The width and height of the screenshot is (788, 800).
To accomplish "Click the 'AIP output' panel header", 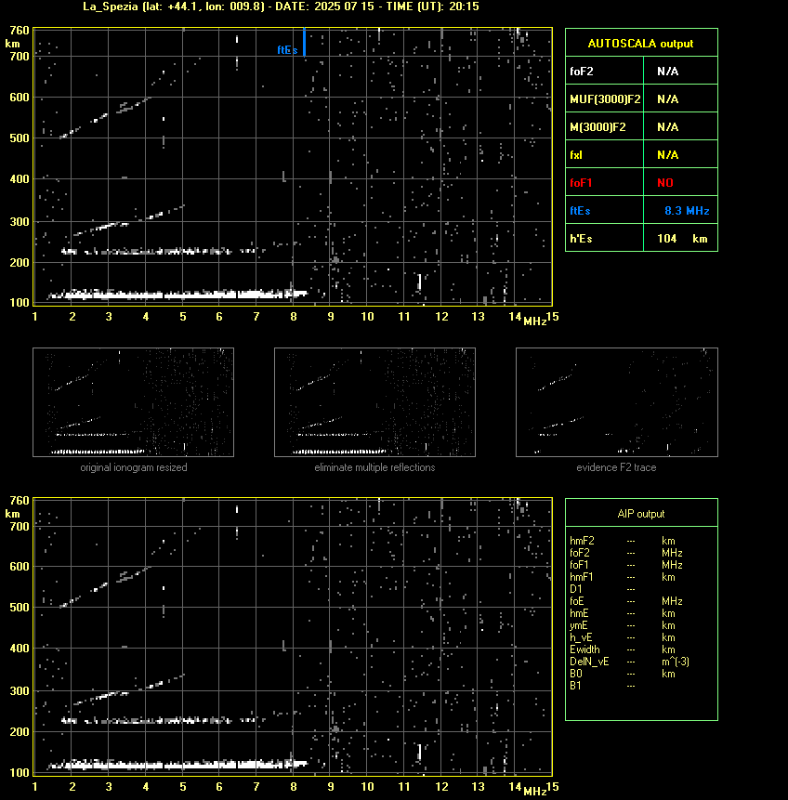I will (641, 514).
